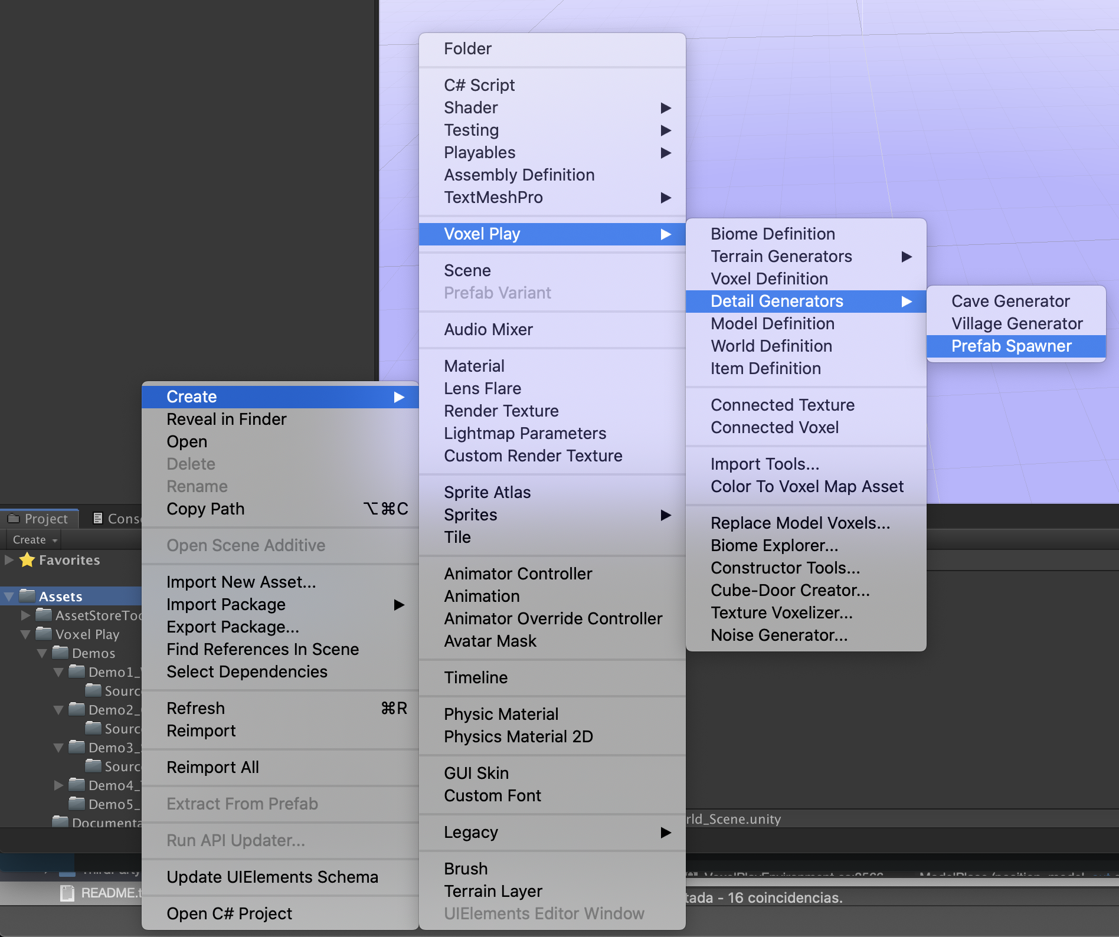
Task: Create a Timeline asset
Action: click(x=552, y=678)
